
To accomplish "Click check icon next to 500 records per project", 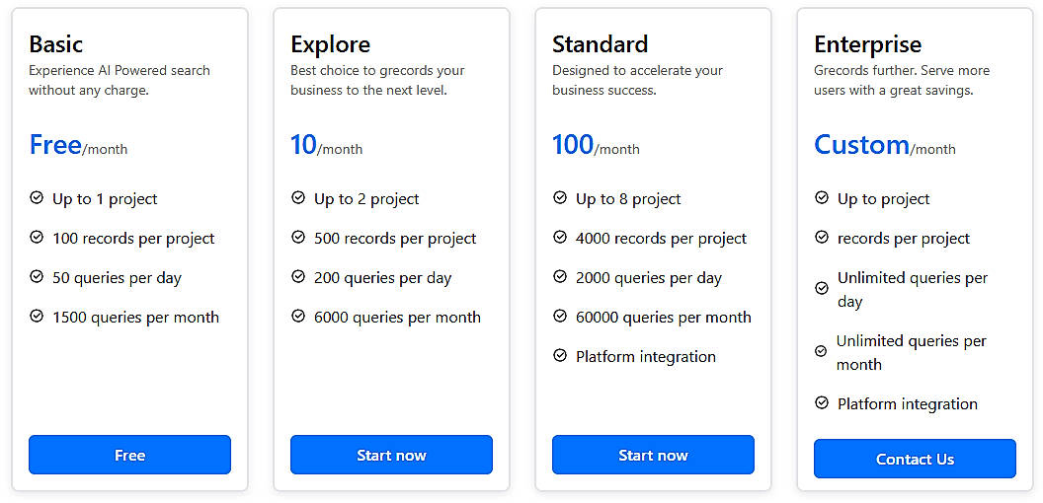I will 298,238.
